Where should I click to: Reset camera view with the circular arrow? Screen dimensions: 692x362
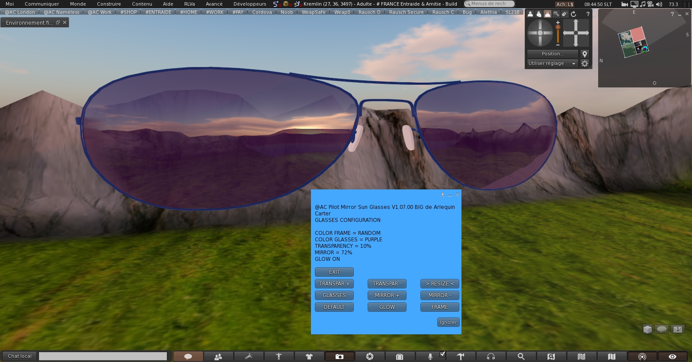[x=573, y=14]
